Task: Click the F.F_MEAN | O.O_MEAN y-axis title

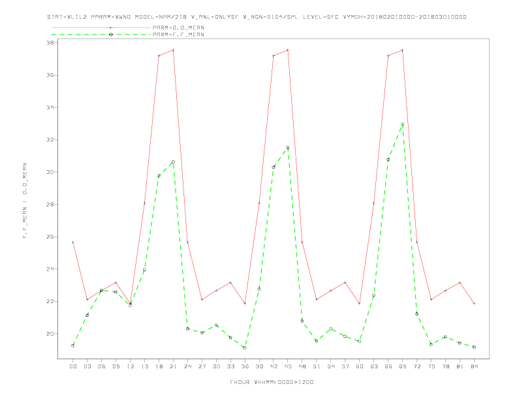Action: [x=25, y=201]
